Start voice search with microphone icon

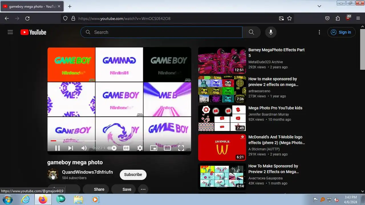click(x=271, y=32)
